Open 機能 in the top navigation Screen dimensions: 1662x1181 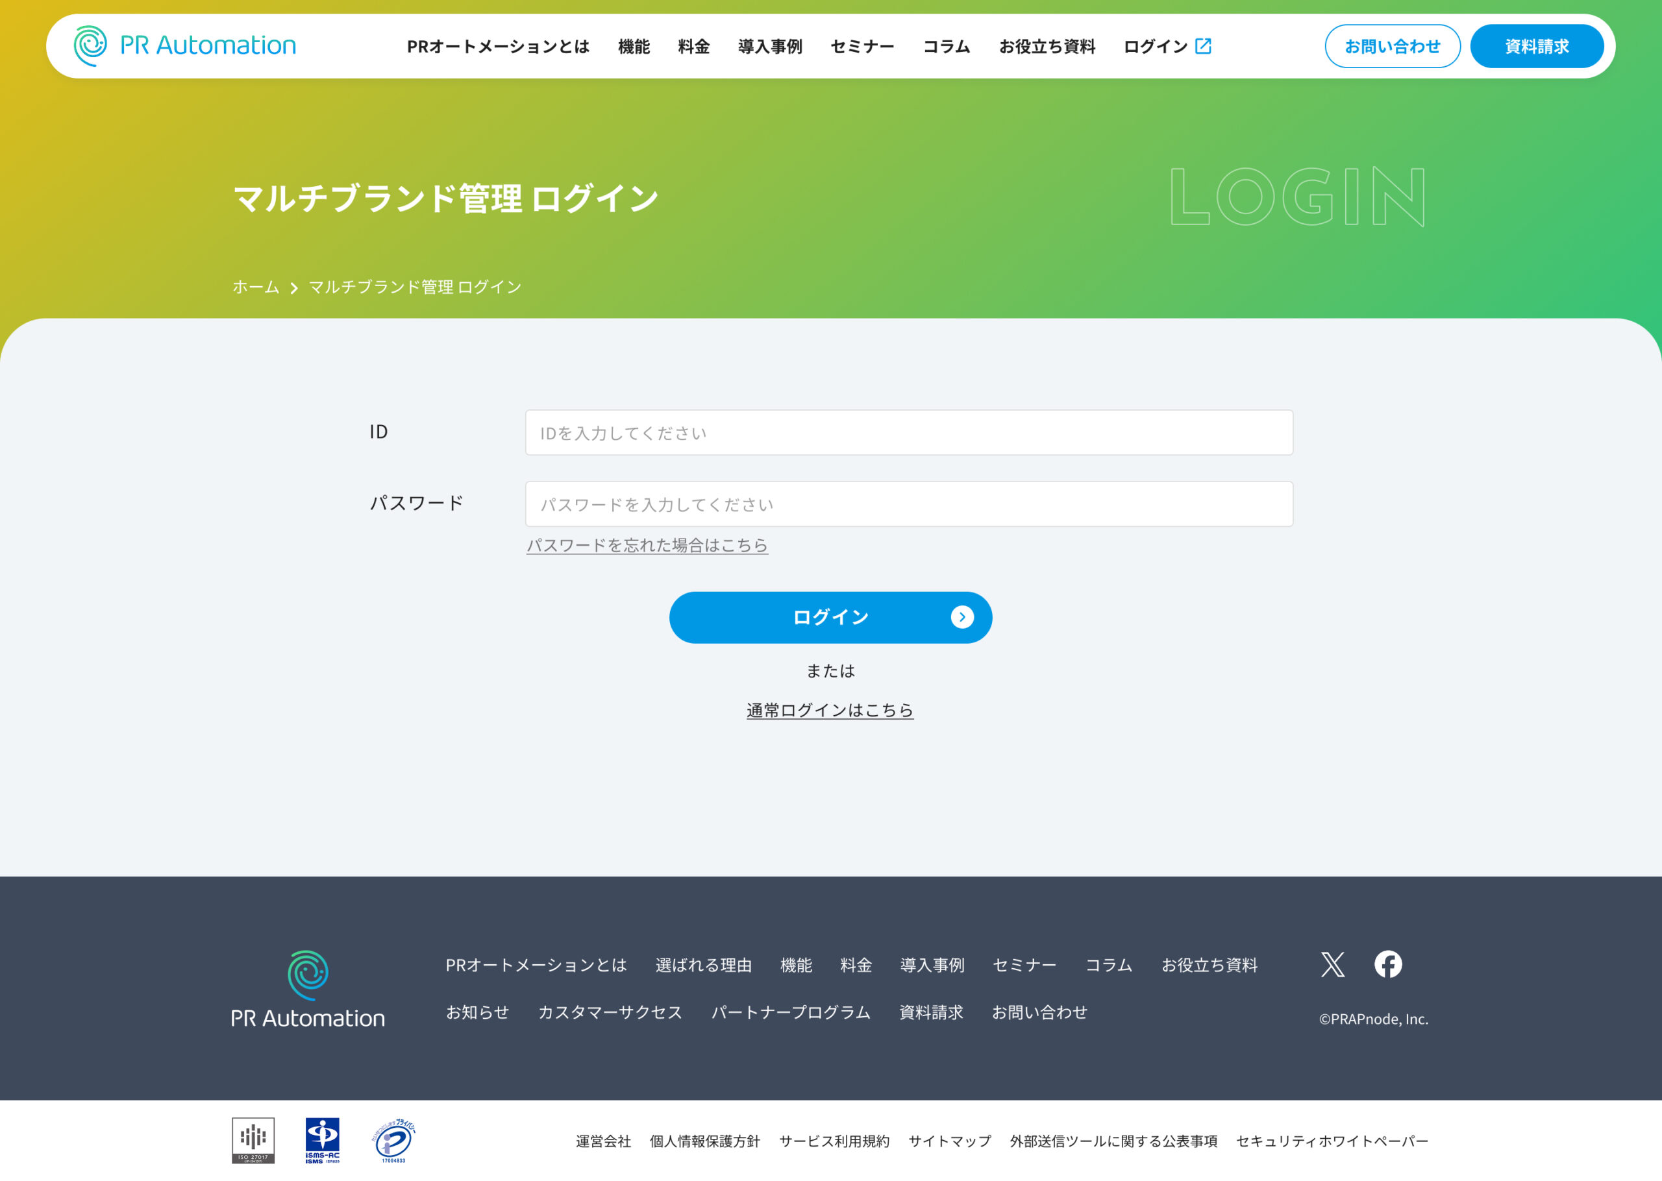(x=634, y=47)
